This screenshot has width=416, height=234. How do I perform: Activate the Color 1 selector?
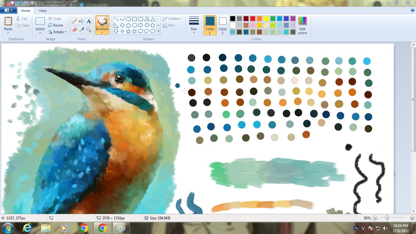210,25
